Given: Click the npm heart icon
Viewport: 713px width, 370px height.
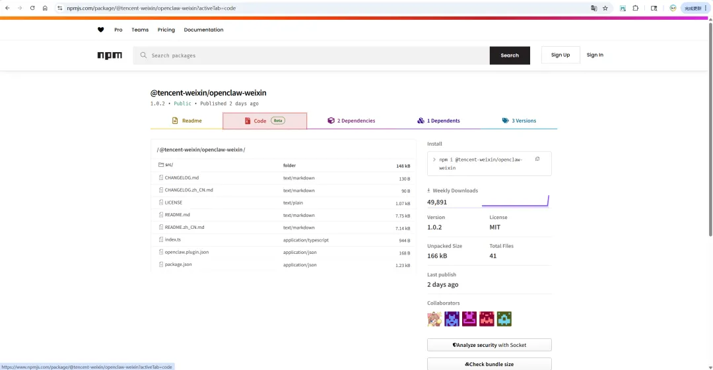Looking at the screenshot, I should [101, 30].
